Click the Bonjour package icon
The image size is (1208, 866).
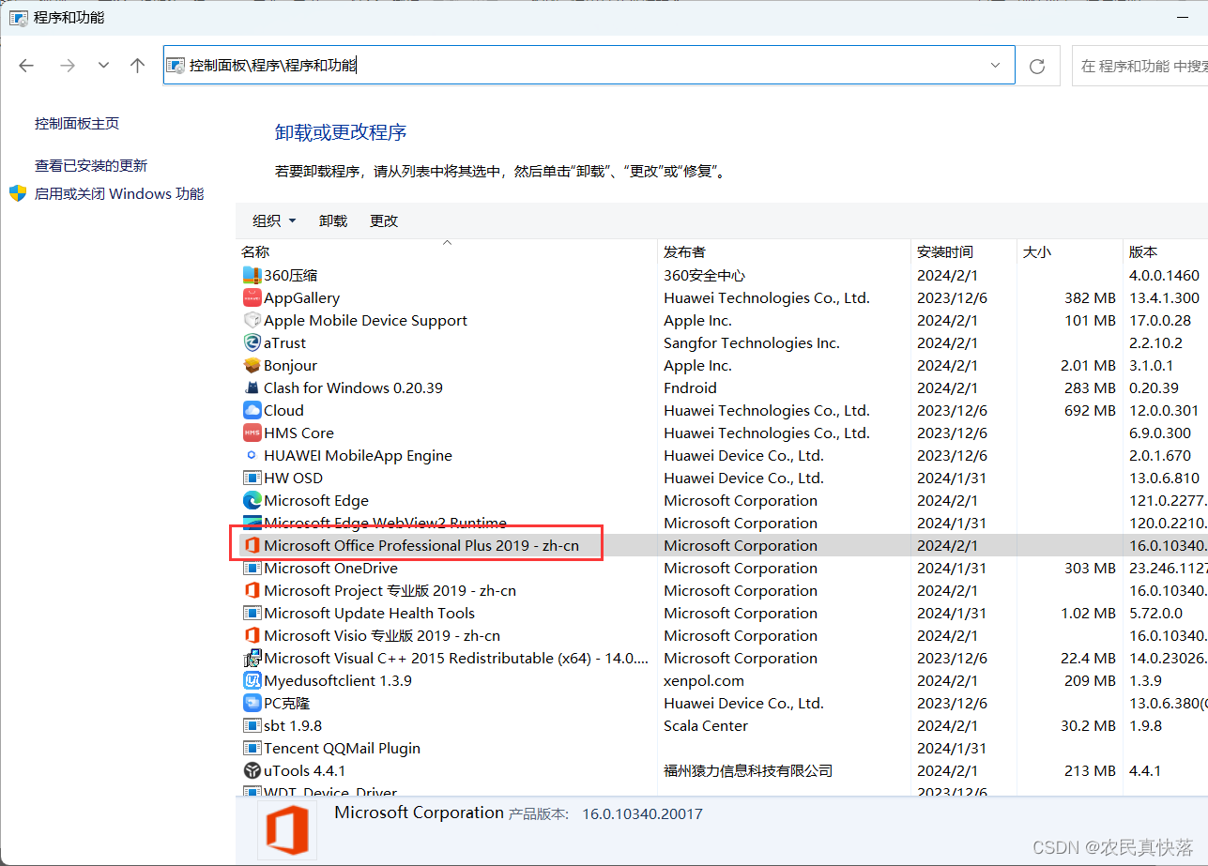(252, 365)
